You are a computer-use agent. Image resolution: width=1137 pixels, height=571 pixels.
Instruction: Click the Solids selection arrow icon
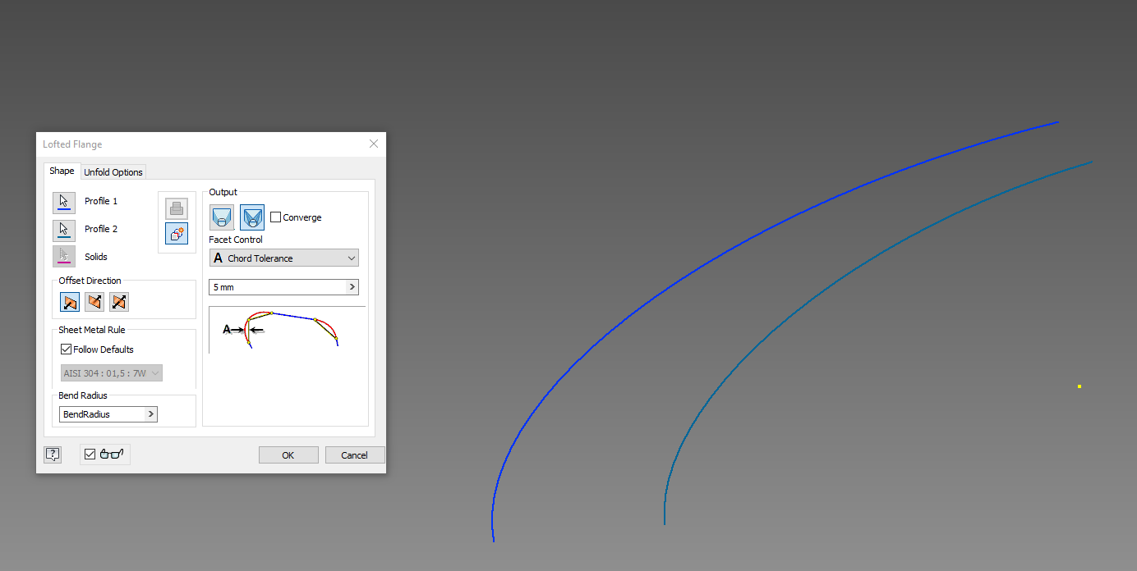coord(64,257)
